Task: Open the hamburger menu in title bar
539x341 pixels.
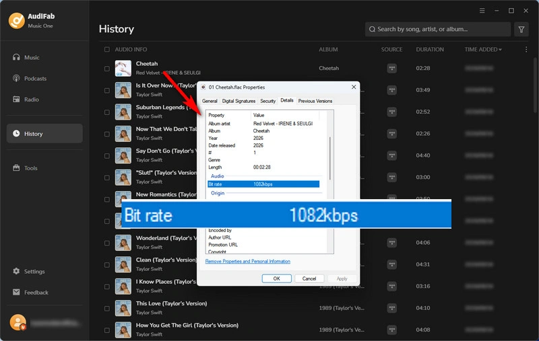Action: [482, 11]
